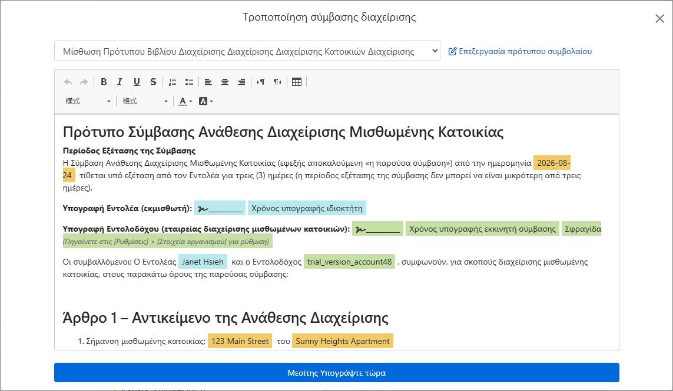Click the Τροποποίηση σύμβασης διαχείρισης dialog title
673x391 pixels.
point(329,17)
